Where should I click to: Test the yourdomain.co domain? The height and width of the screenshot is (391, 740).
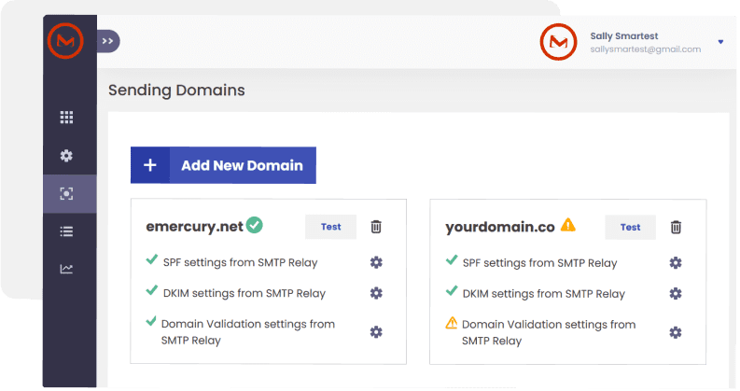(x=631, y=227)
